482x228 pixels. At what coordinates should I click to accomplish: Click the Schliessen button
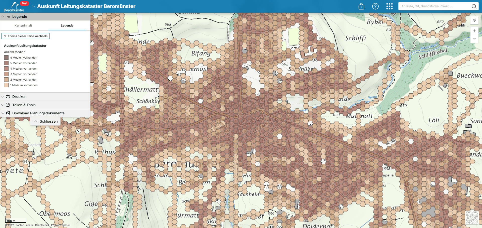(45, 121)
